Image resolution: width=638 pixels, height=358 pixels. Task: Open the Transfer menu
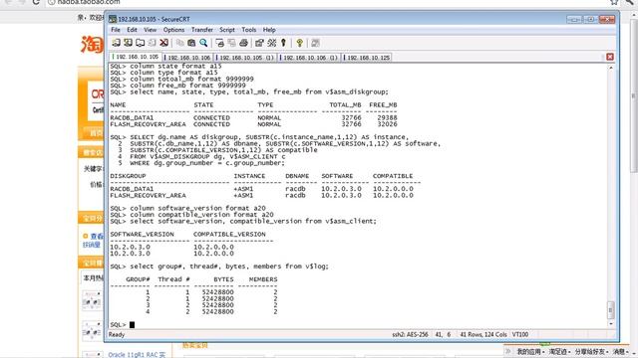[202, 30]
